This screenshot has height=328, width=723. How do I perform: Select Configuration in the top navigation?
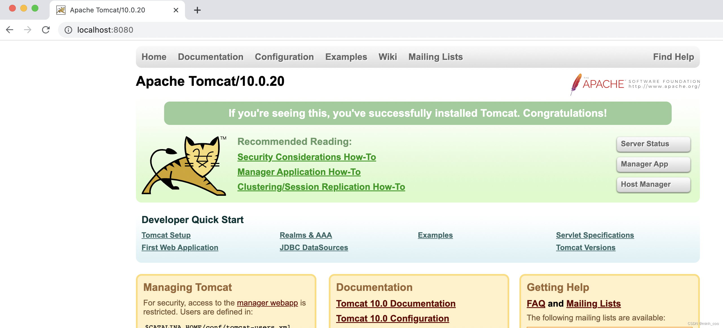pyautogui.click(x=284, y=57)
